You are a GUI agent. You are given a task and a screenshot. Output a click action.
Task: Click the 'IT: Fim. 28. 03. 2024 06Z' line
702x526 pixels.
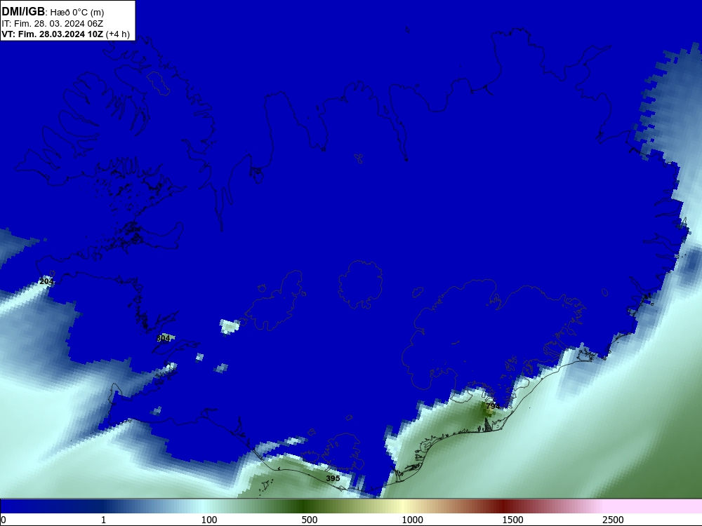53,24
